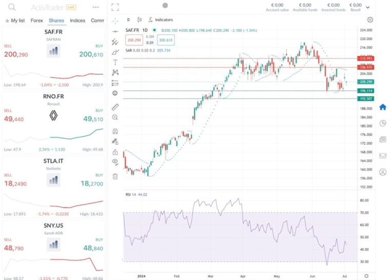Open the Indicators button
This screenshot has width=390, height=280.
tap(161, 20)
